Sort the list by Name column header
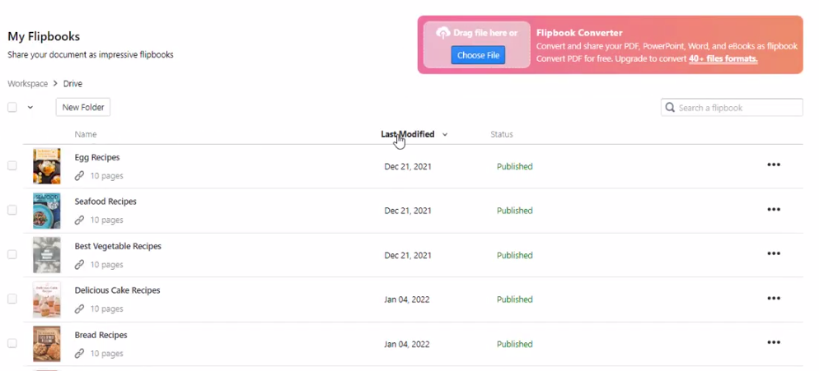This screenshot has width=824, height=371. click(86, 134)
